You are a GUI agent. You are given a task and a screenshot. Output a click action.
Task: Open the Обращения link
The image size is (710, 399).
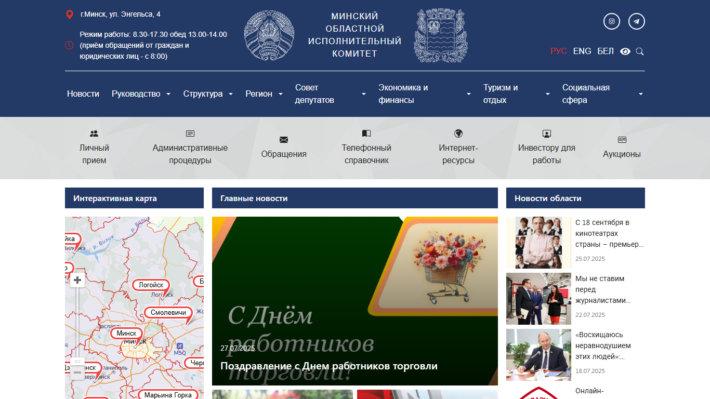(x=284, y=154)
